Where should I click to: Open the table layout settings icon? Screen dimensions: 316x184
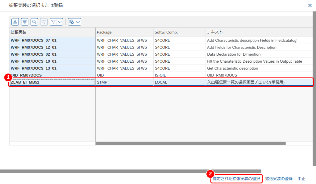pyautogui.click(x=71, y=22)
